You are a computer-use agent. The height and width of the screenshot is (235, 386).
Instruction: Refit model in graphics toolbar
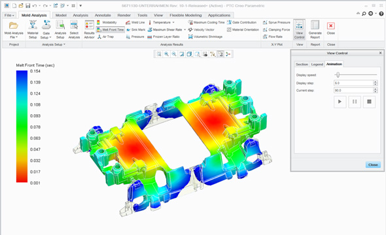[159, 54]
